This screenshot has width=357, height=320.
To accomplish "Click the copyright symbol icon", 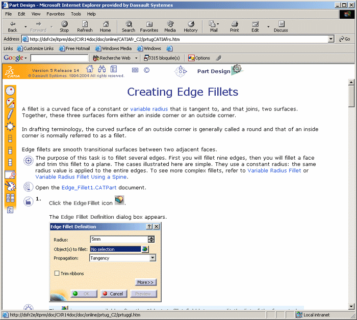I will 147,70.
